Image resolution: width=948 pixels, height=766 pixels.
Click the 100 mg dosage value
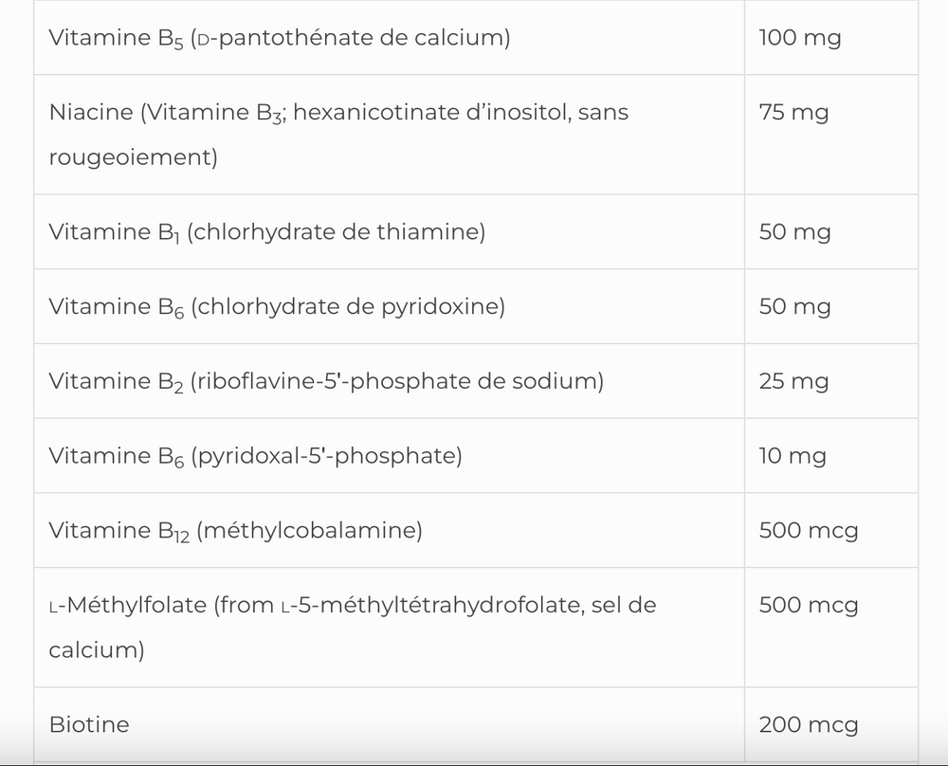point(799,39)
